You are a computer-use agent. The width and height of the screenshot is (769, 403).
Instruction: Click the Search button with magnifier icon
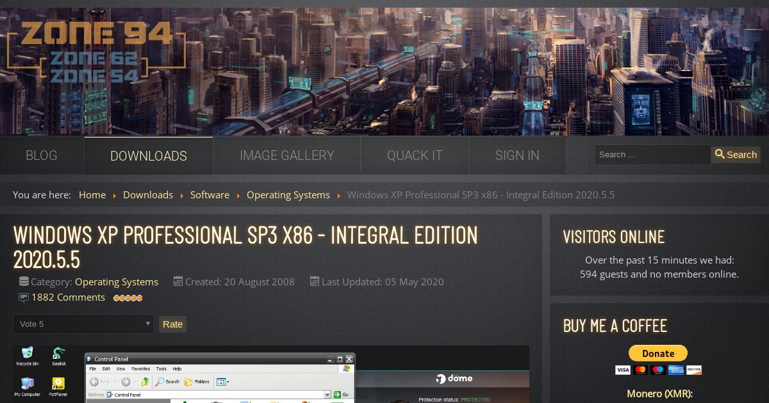[x=736, y=155]
